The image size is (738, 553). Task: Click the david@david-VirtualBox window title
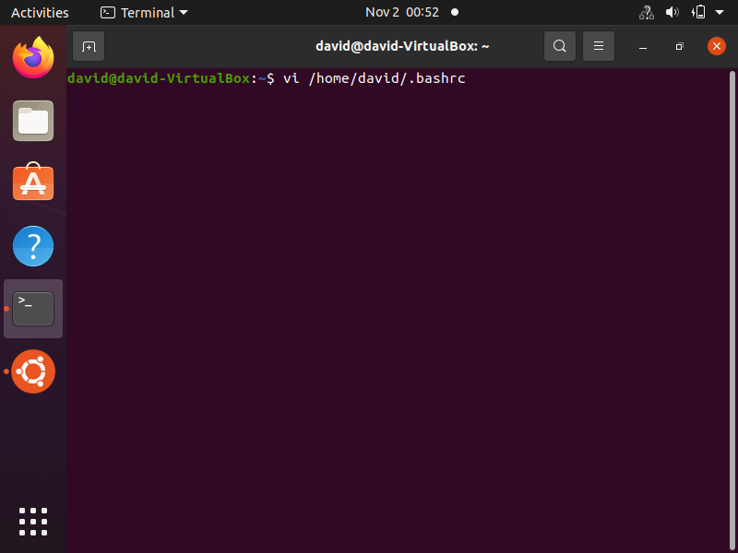[x=402, y=46]
